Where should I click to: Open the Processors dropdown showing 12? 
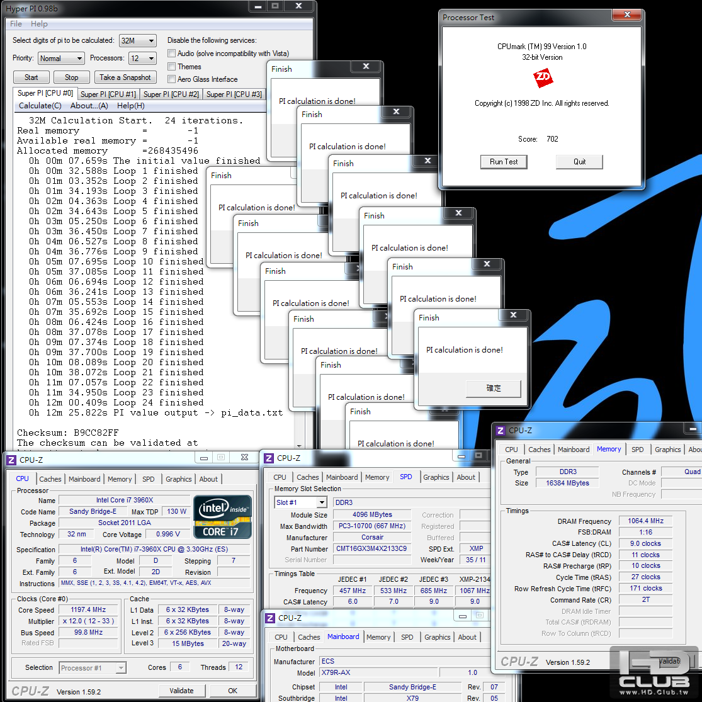click(142, 58)
